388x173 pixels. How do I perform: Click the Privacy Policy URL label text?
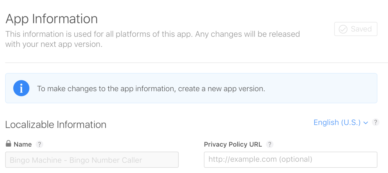233,144
